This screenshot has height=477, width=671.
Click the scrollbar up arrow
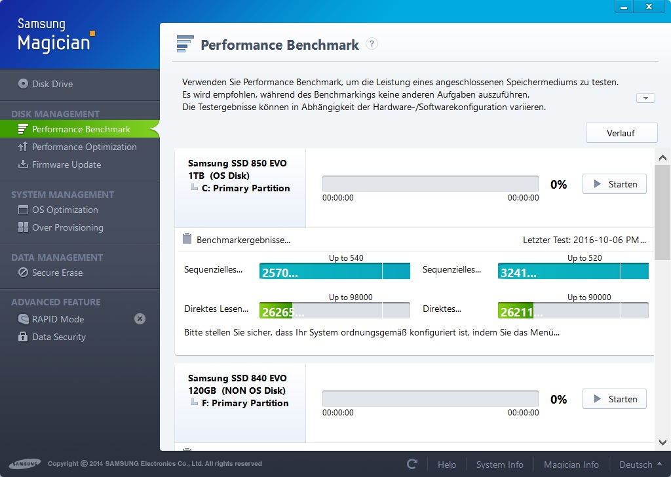click(662, 158)
